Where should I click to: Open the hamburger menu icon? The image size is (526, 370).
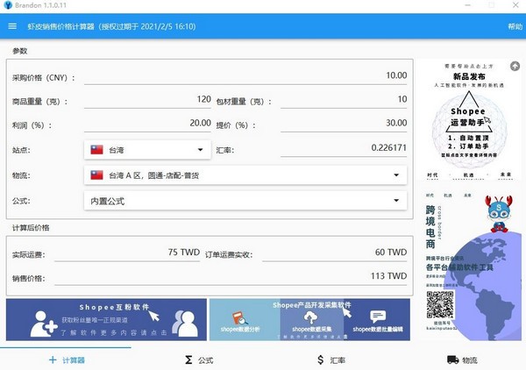point(12,26)
